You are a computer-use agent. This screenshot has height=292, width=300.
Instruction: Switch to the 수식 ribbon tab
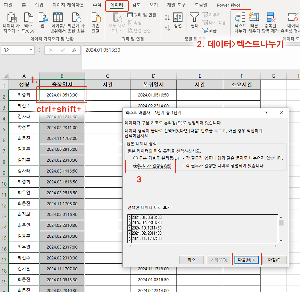(97, 5)
